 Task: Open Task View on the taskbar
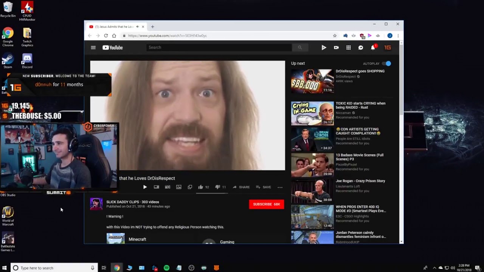pyautogui.click(x=104, y=268)
